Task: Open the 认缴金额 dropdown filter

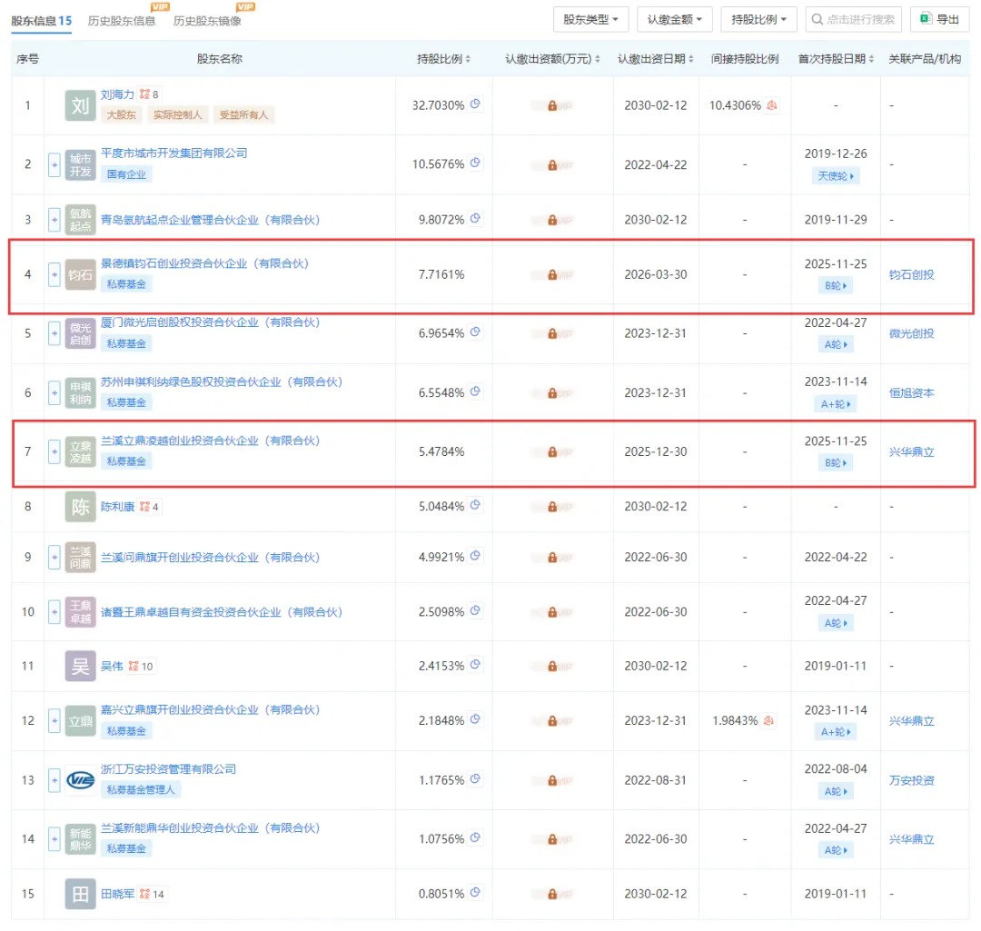Action: [x=674, y=19]
